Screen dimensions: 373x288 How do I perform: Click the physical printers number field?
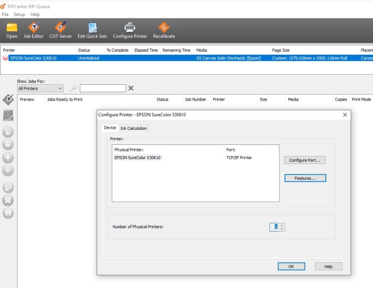pos(274,227)
